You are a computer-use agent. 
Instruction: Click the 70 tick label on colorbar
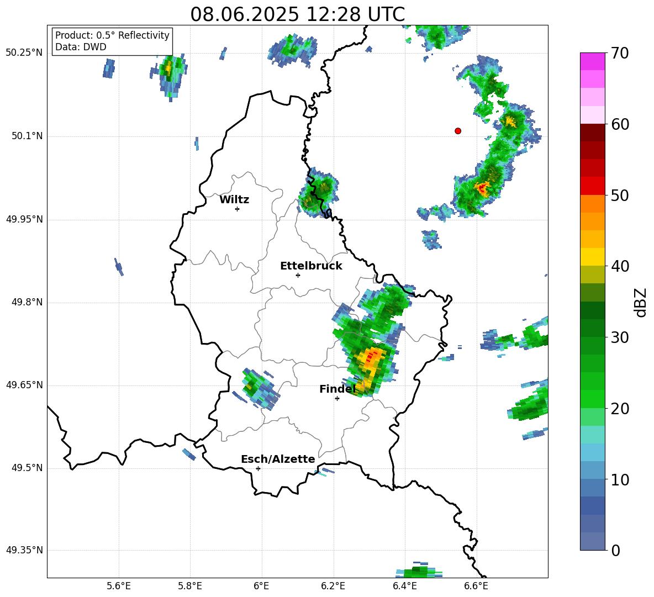[620, 54]
